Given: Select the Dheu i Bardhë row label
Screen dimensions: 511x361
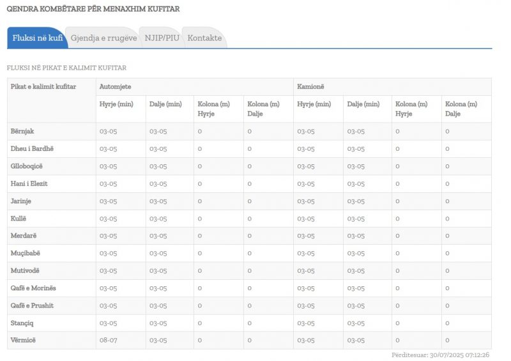Looking at the screenshot, I should click(x=33, y=149).
